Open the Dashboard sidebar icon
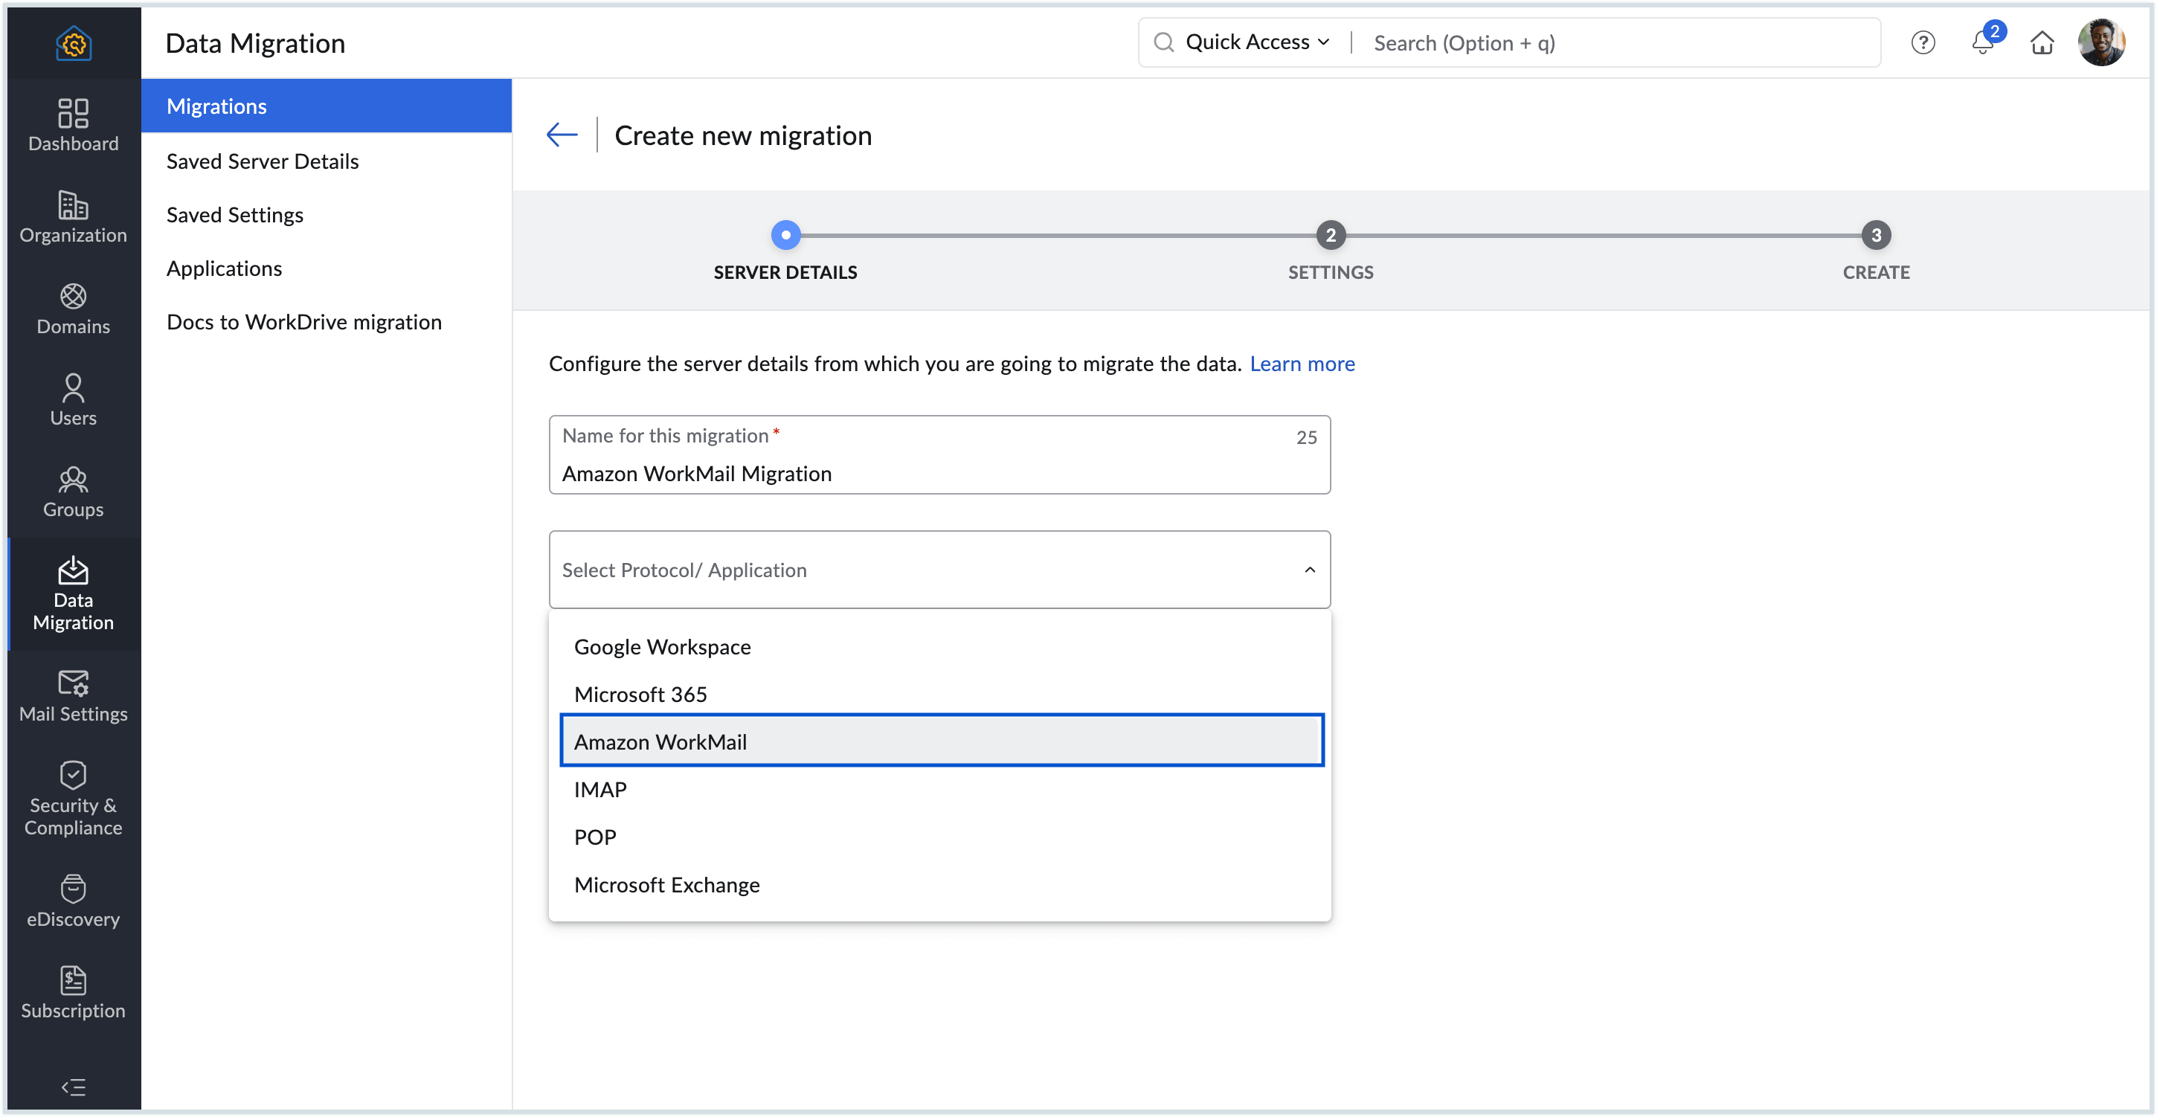The image size is (2157, 1117). 73,125
